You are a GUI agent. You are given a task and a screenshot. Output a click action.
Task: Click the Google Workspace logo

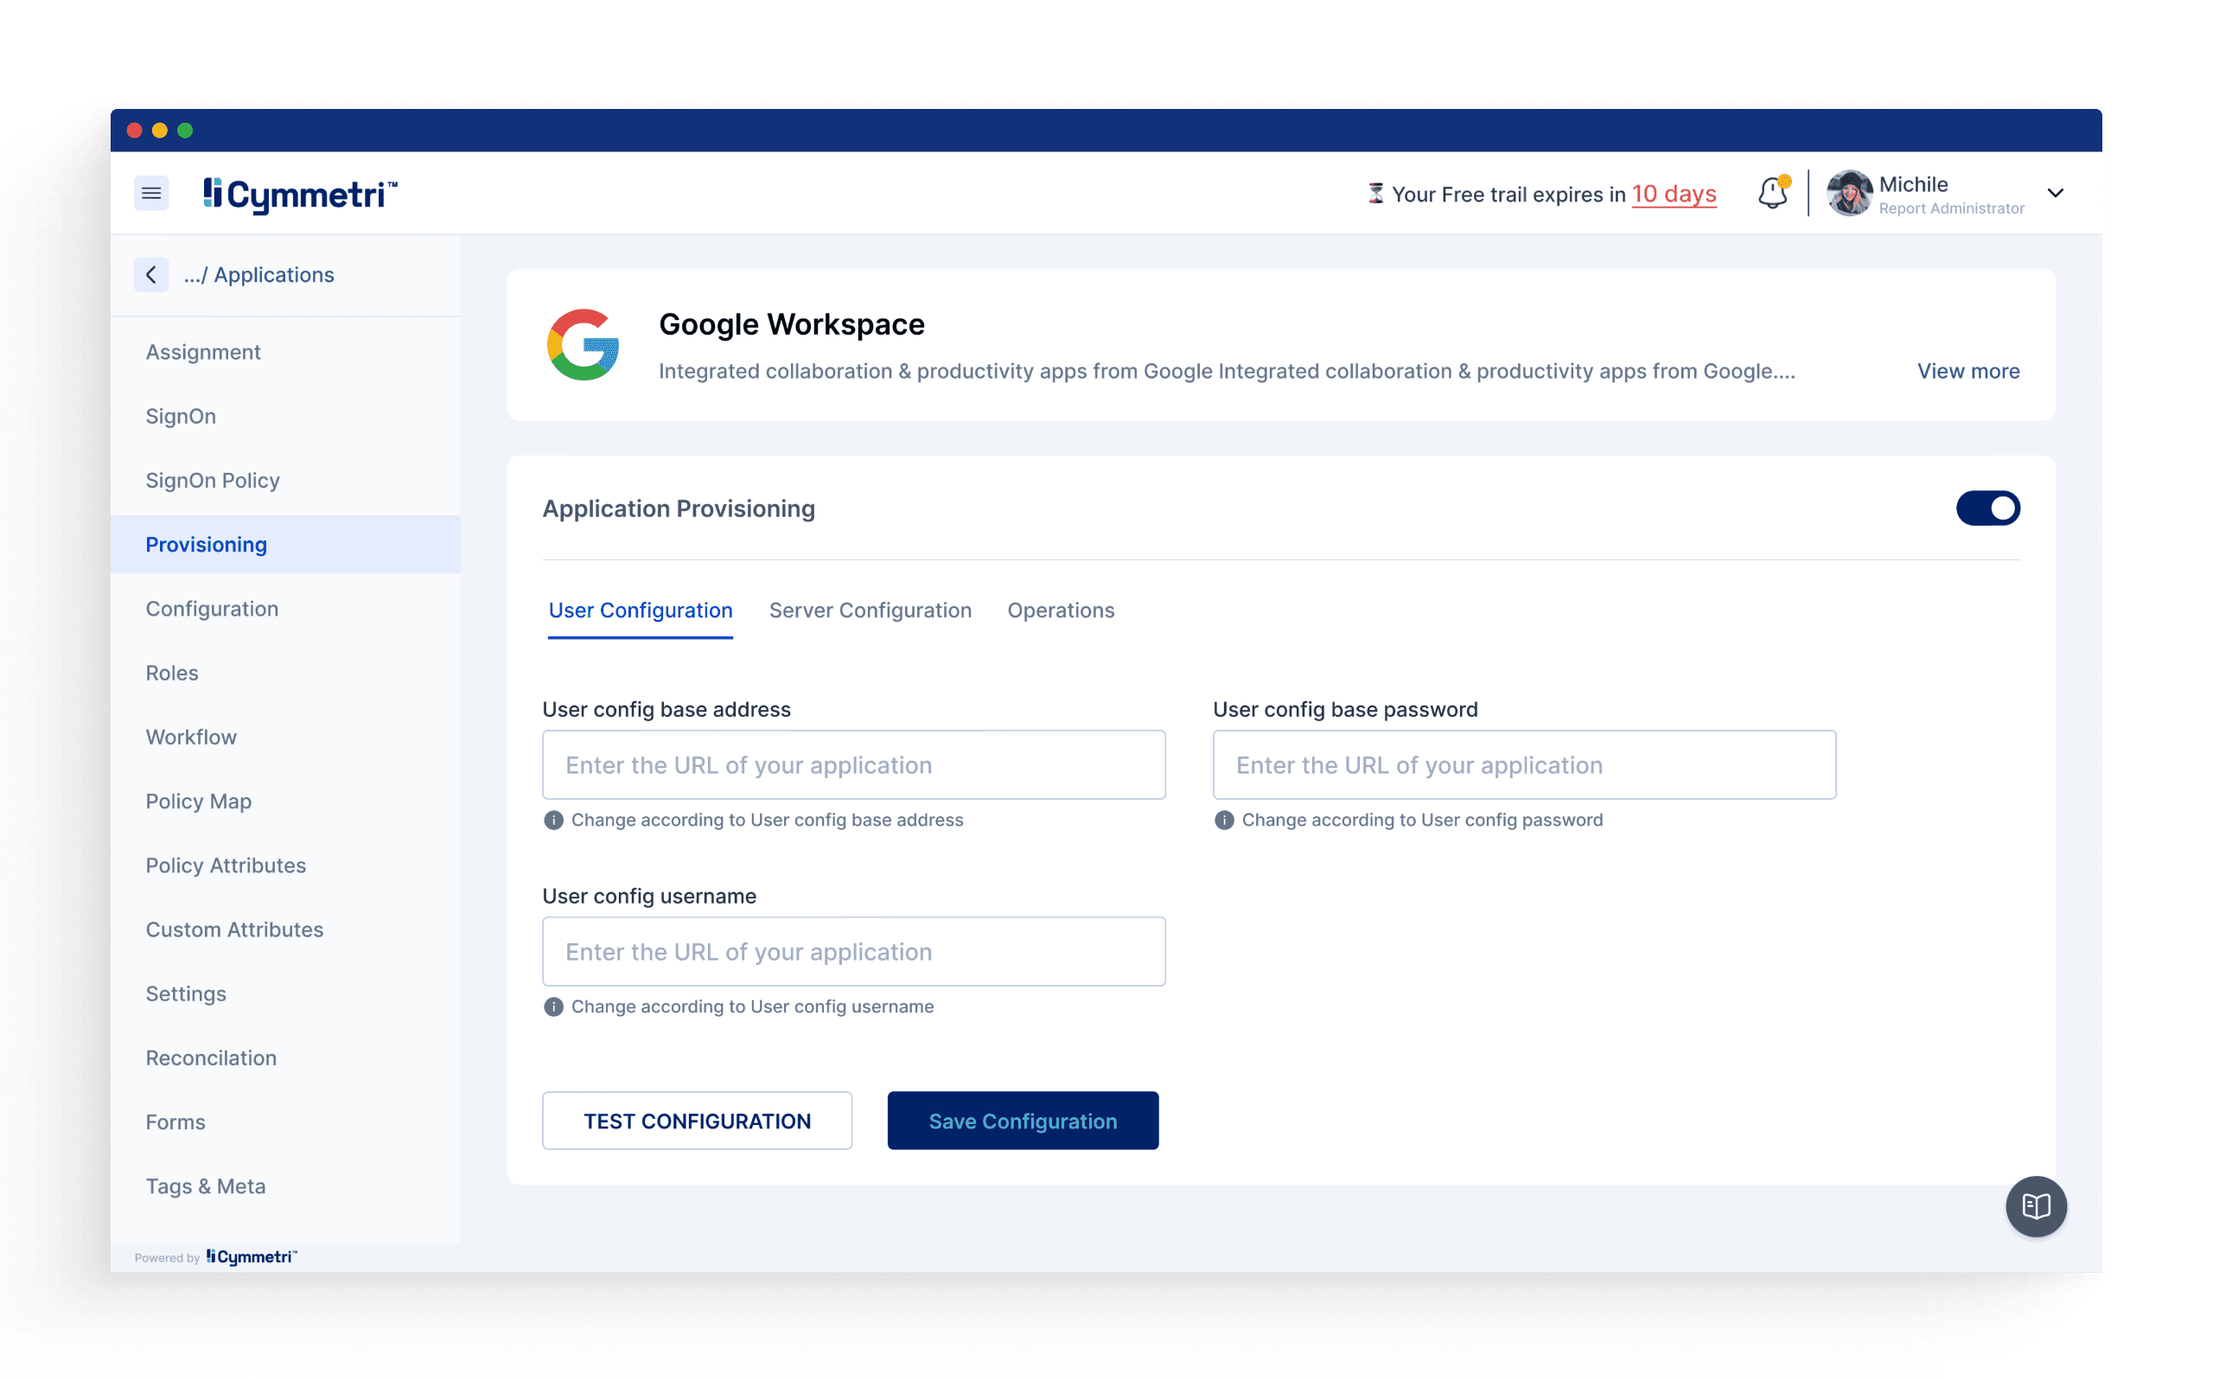coord(583,345)
